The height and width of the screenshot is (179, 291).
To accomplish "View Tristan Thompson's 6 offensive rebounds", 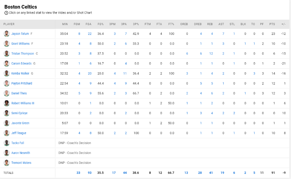I will (x=187, y=54).
